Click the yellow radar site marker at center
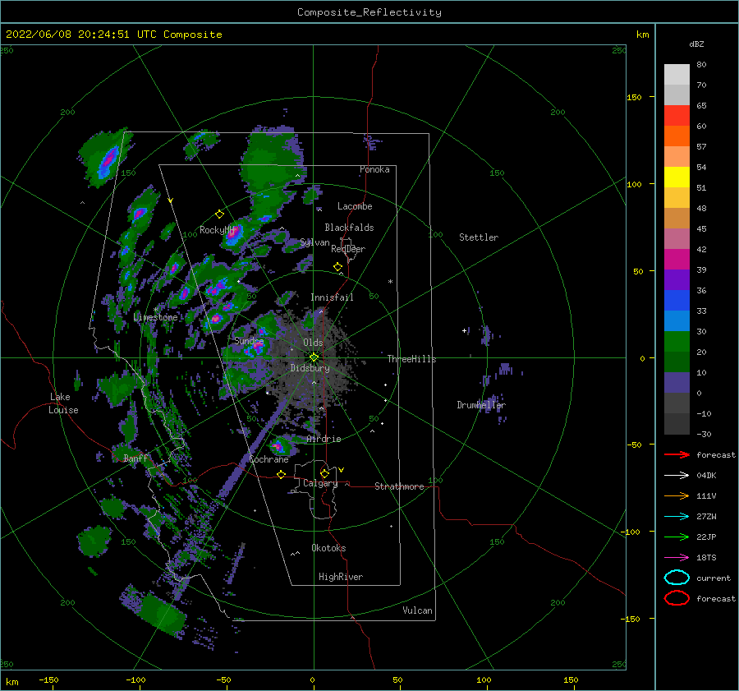The height and width of the screenshot is (691, 739). 314,357
